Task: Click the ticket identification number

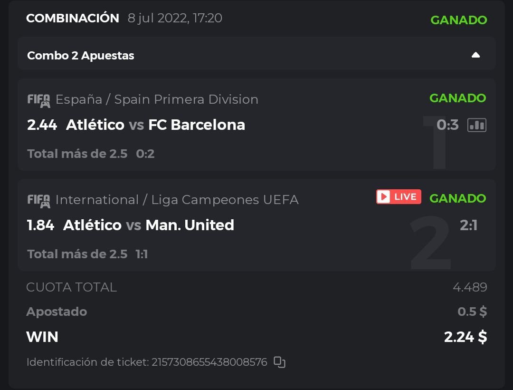Action: 209,362
